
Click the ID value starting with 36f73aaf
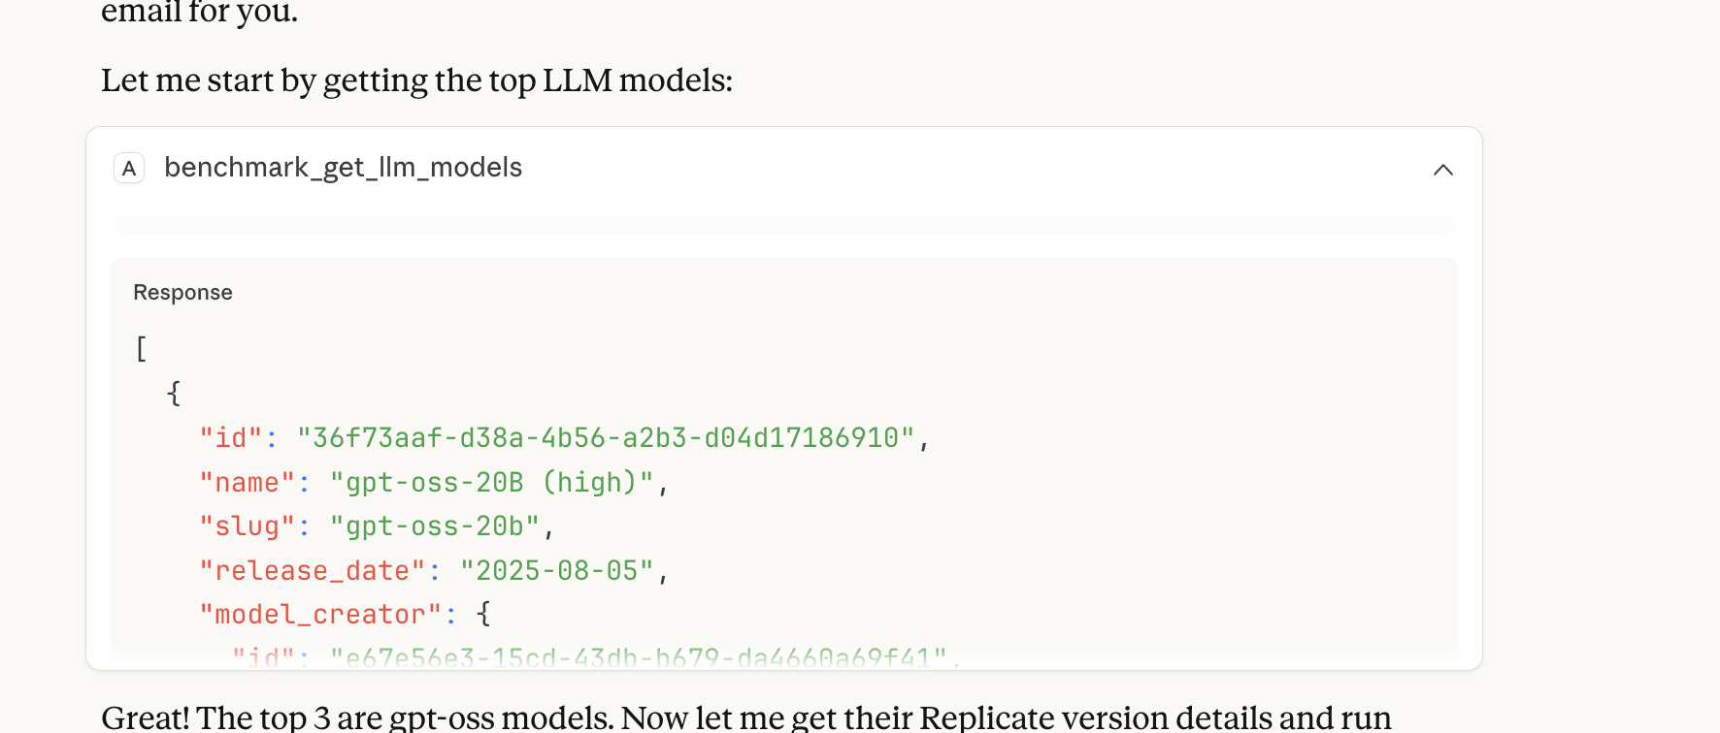(x=606, y=438)
